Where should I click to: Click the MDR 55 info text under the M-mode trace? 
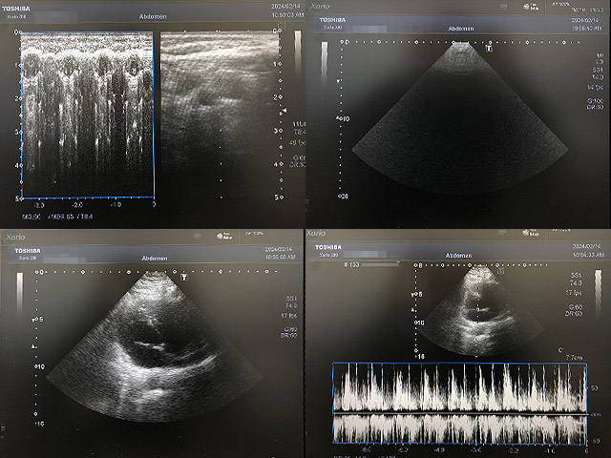click(62, 217)
